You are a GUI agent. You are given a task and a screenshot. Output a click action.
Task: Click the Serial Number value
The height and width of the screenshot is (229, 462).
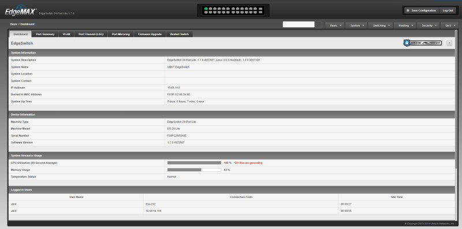(177, 136)
